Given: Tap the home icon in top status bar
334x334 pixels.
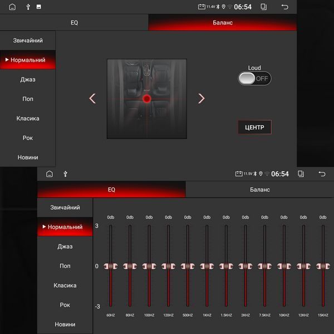Looking at the screenshot, I should tap(12, 7).
